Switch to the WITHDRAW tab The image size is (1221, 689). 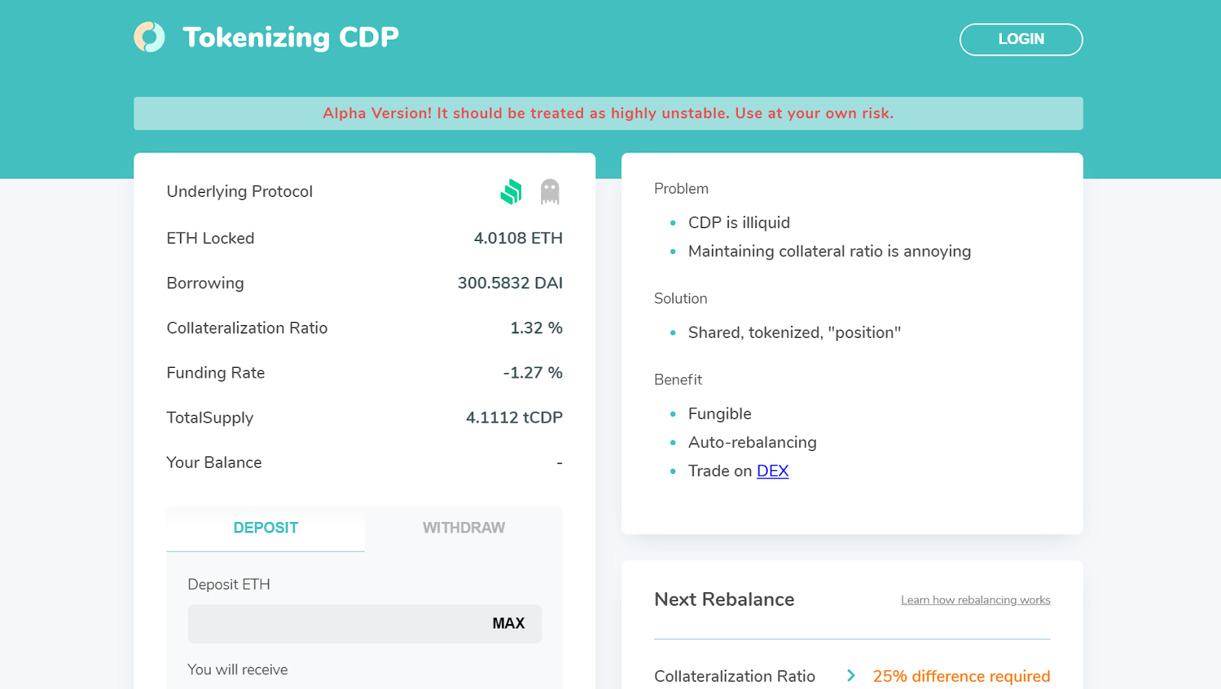[x=464, y=528]
